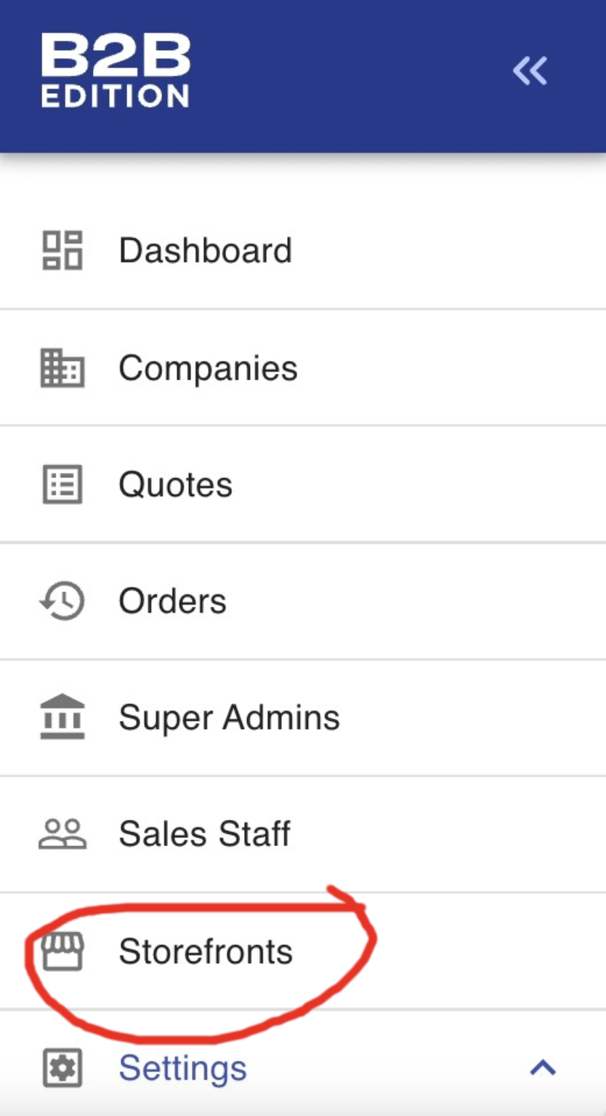Open the Dashboard menu item
The image size is (606, 1116).
point(205,250)
